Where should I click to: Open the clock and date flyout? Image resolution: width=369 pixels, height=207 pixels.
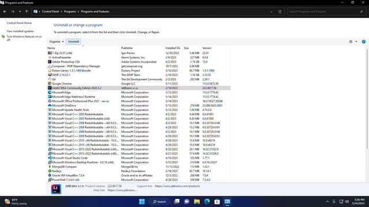coord(358,202)
